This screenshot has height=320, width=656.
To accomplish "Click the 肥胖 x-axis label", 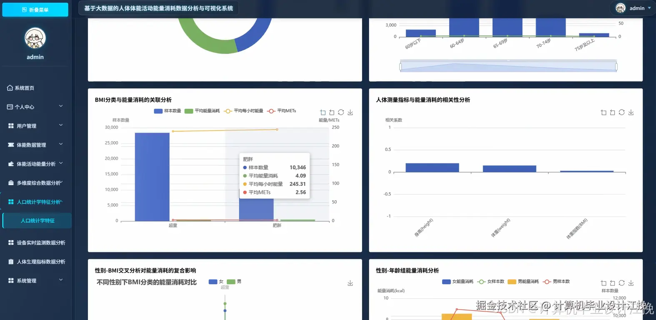I will pyautogui.click(x=277, y=225).
